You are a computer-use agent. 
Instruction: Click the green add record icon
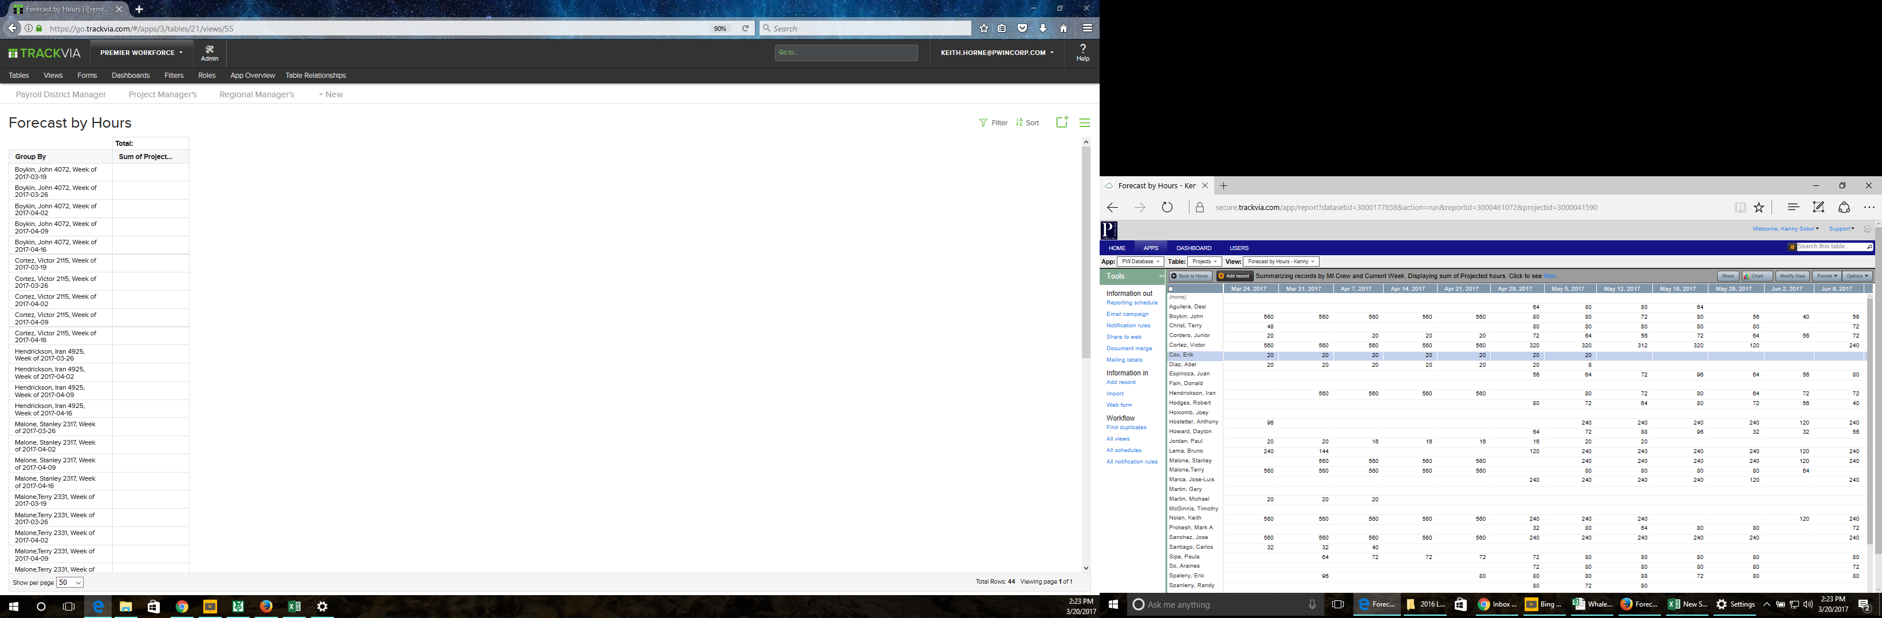(1061, 122)
